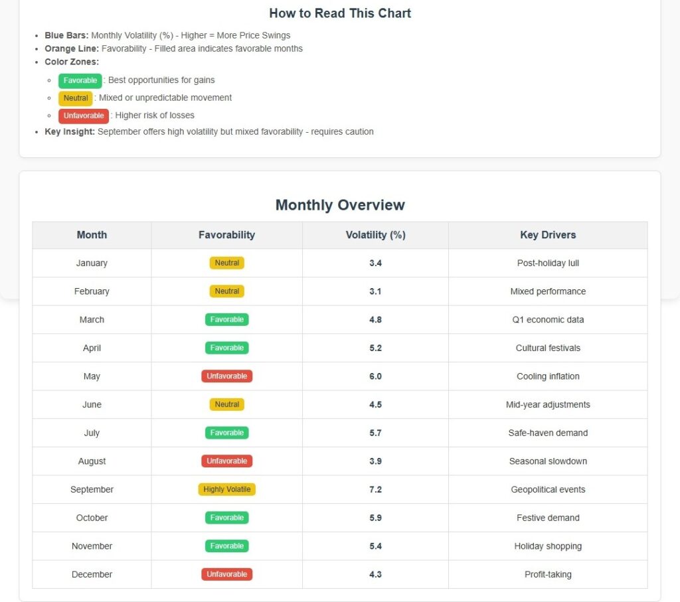Click the green Favorable badge in the legend
The height and width of the screenshot is (602, 680).
coord(80,80)
